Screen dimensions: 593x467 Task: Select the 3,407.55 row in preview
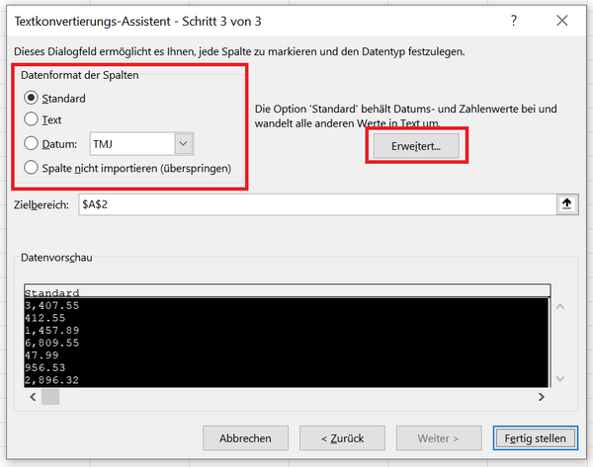[x=58, y=306]
